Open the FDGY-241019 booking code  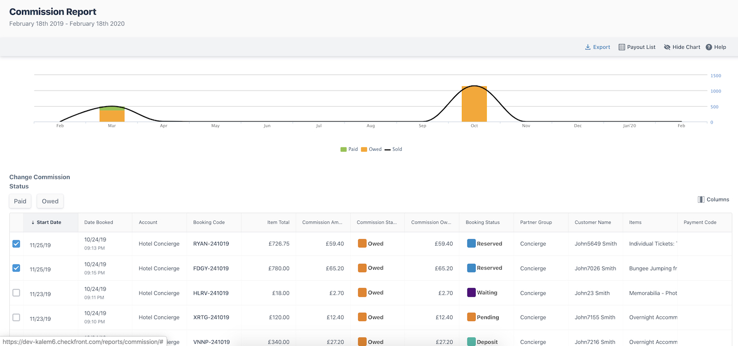click(211, 268)
